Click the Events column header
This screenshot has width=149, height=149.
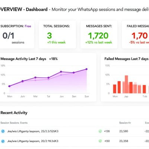(x=24, y=123)
